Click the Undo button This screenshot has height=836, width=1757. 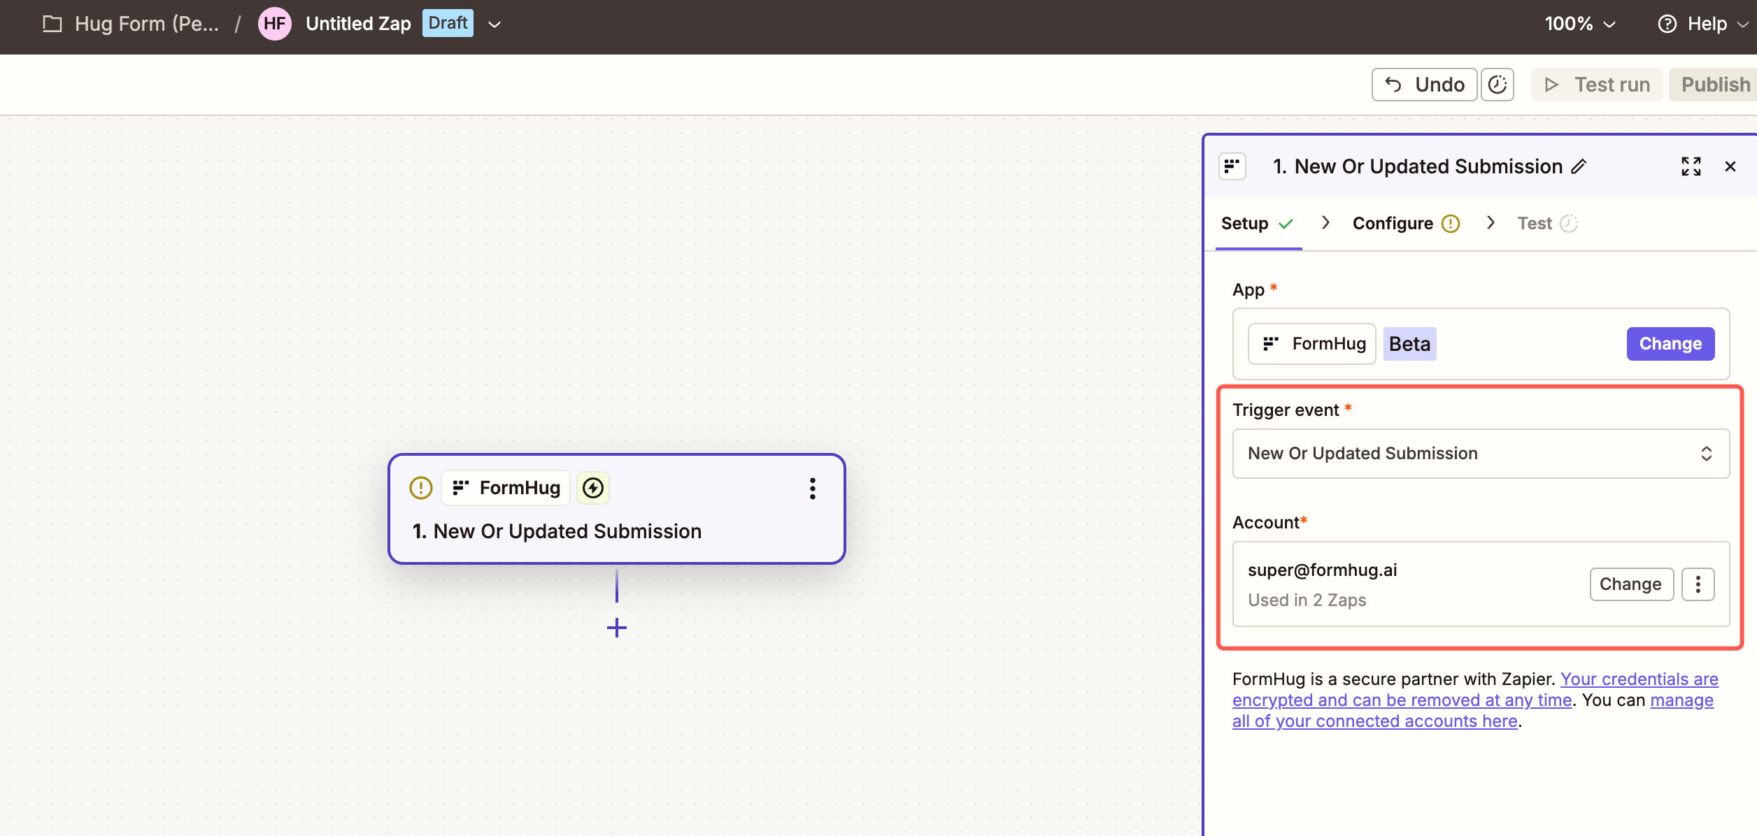[x=1424, y=85]
